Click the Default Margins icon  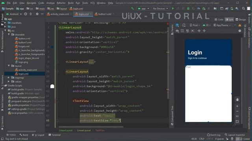coord(193,31)
